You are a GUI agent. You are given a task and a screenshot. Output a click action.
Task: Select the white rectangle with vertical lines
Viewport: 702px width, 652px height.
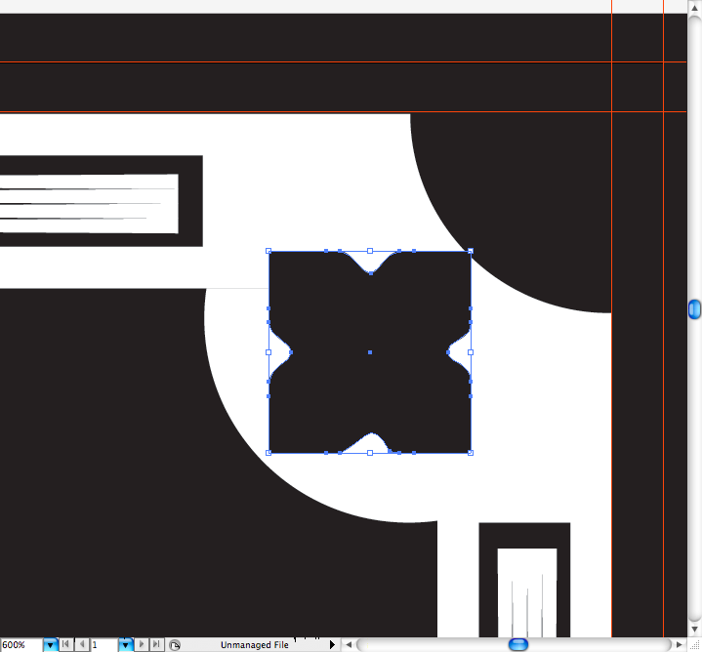527,592
